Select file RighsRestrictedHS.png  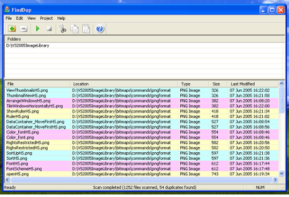tap(27, 148)
